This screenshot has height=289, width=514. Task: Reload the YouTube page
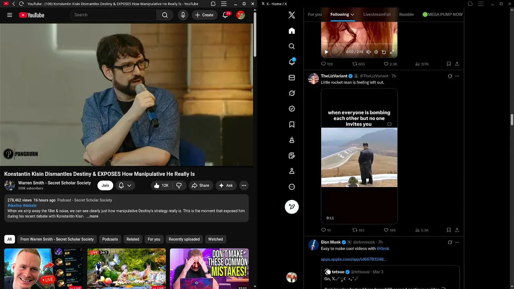pos(21,4)
